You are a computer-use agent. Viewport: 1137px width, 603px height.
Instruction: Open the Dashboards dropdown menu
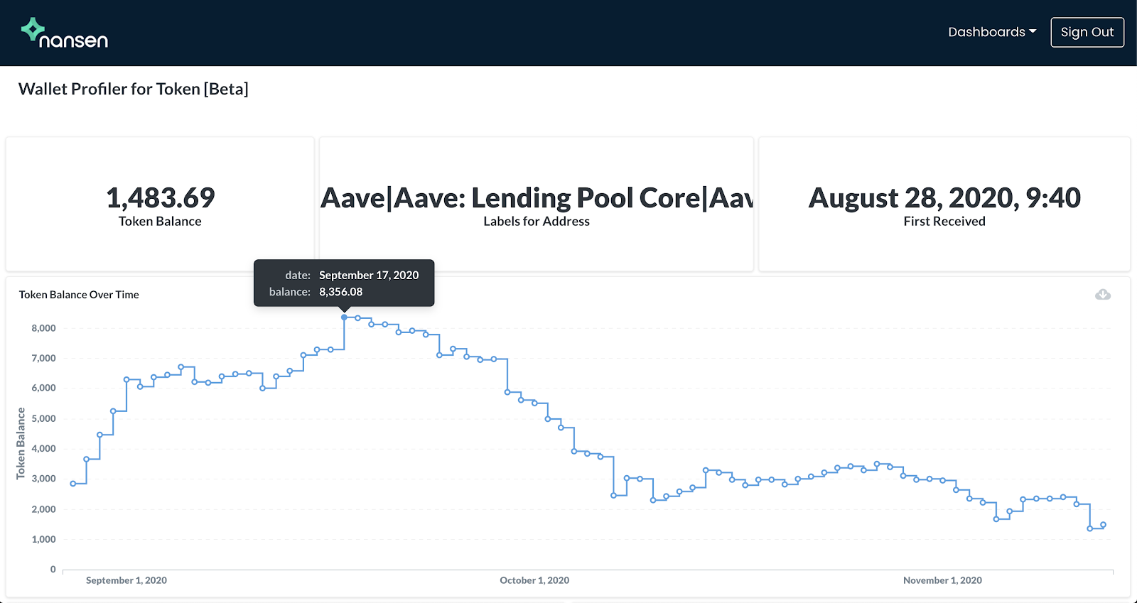click(992, 32)
